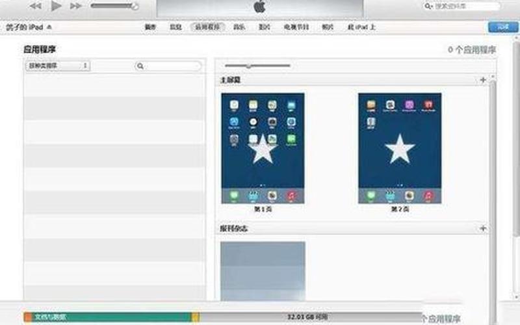The width and height of the screenshot is (520, 325).
Task: Click the green 文档与数据 storage segment
Action: pyautogui.click(x=112, y=317)
